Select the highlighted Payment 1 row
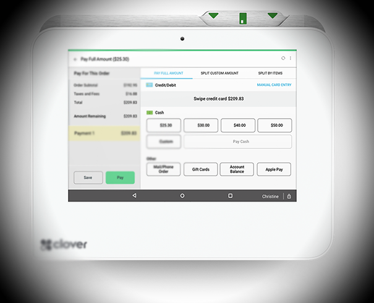The width and height of the screenshot is (374, 303). click(x=104, y=133)
